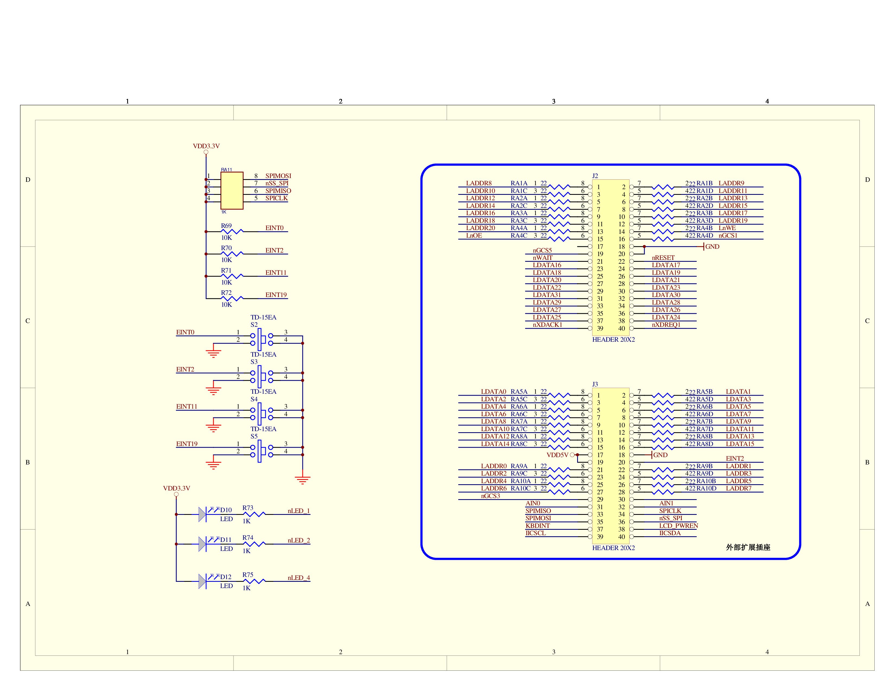Select the R75 1K resistor symbol
The width and height of the screenshot is (895, 691).
[x=254, y=581]
